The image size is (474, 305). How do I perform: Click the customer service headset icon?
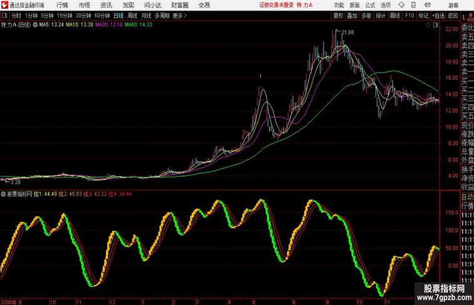(x=401, y=5)
